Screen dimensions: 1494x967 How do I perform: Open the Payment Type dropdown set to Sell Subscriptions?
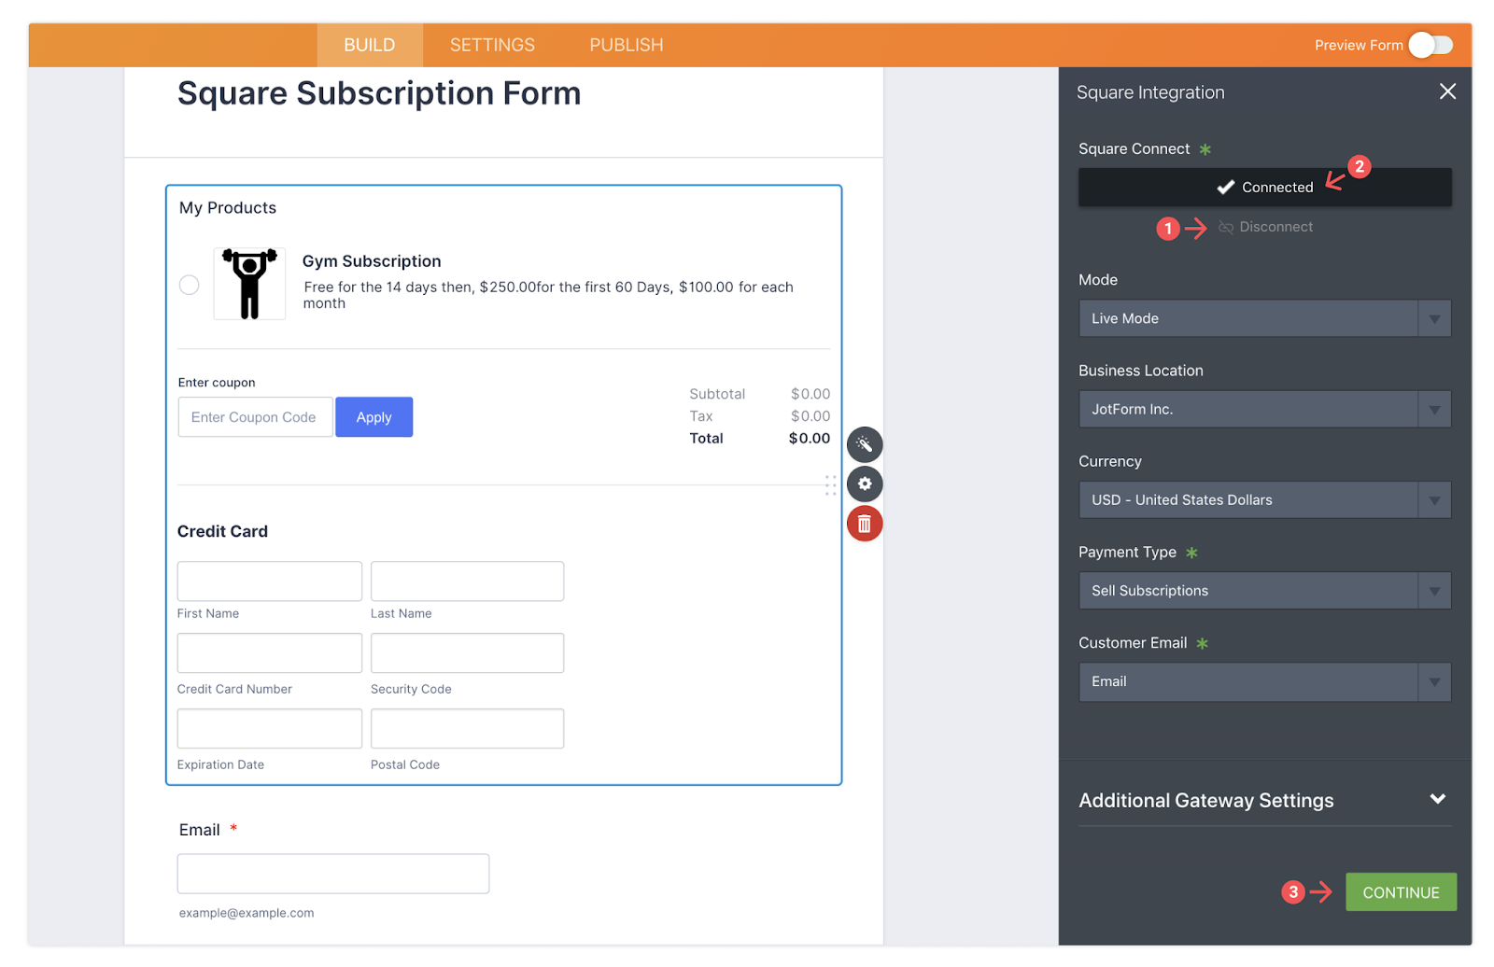[1264, 590]
